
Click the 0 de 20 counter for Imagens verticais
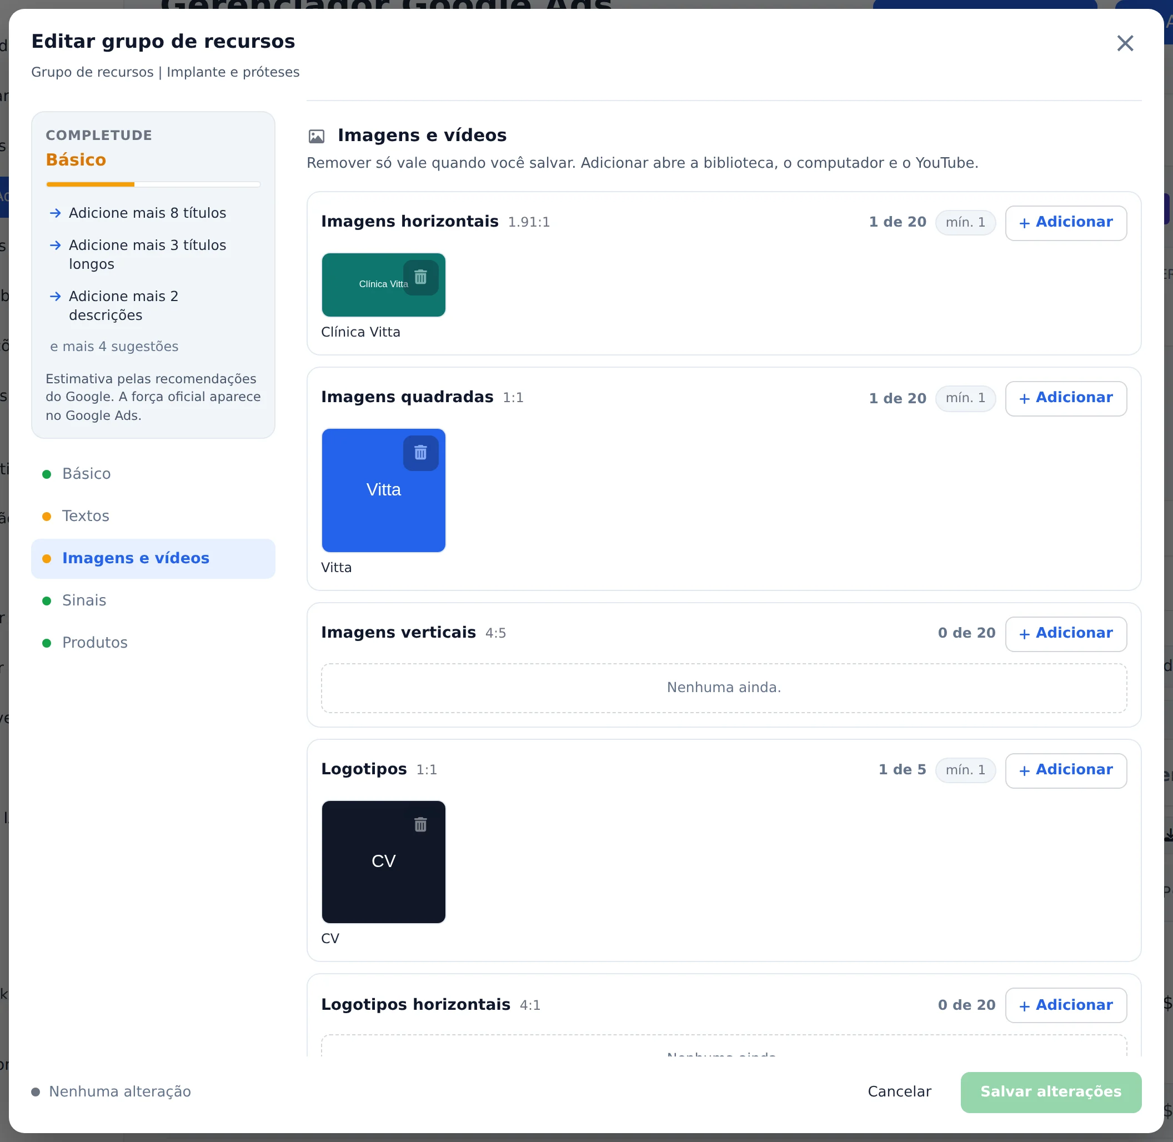pos(966,633)
